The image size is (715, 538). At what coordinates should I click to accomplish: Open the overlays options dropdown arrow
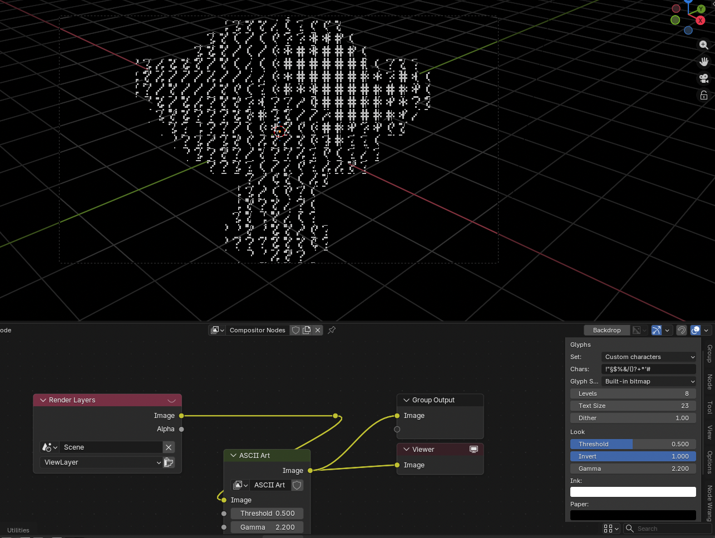(707, 330)
